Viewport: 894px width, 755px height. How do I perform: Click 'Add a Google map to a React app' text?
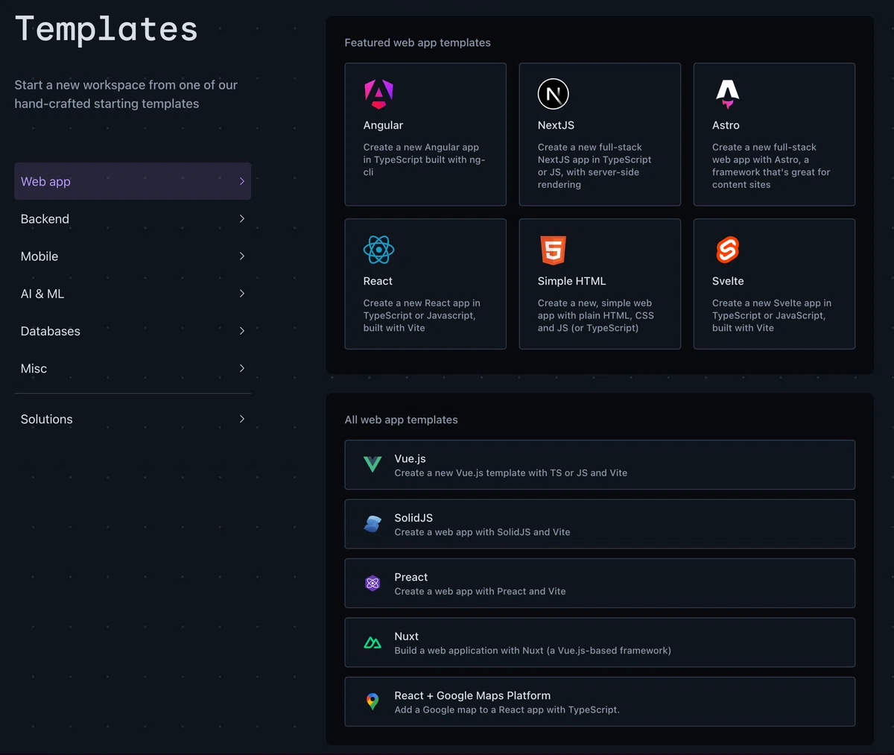(507, 710)
